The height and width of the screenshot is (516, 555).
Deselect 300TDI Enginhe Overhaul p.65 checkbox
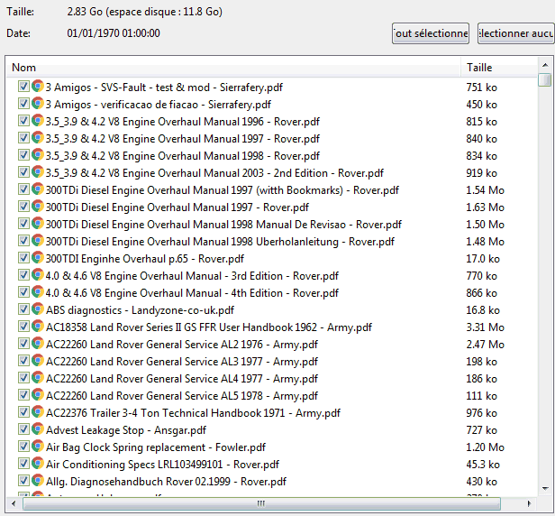[x=23, y=258]
